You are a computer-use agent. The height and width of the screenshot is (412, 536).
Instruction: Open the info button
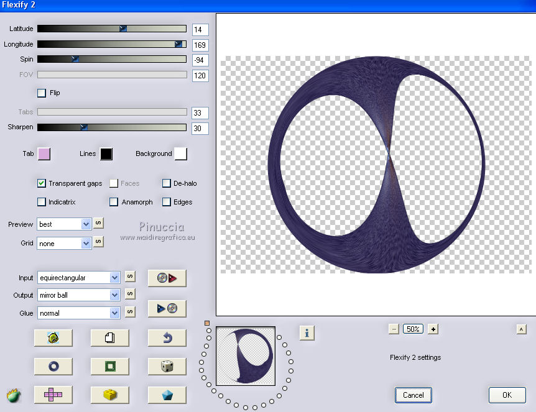307,332
